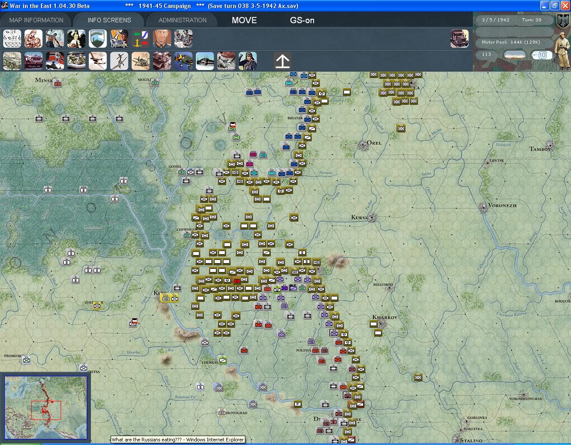Click the aerial buildings photo icon
This screenshot has width=571, height=445.
click(x=162, y=61)
